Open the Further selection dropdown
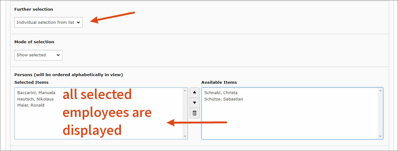 click(48, 22)
